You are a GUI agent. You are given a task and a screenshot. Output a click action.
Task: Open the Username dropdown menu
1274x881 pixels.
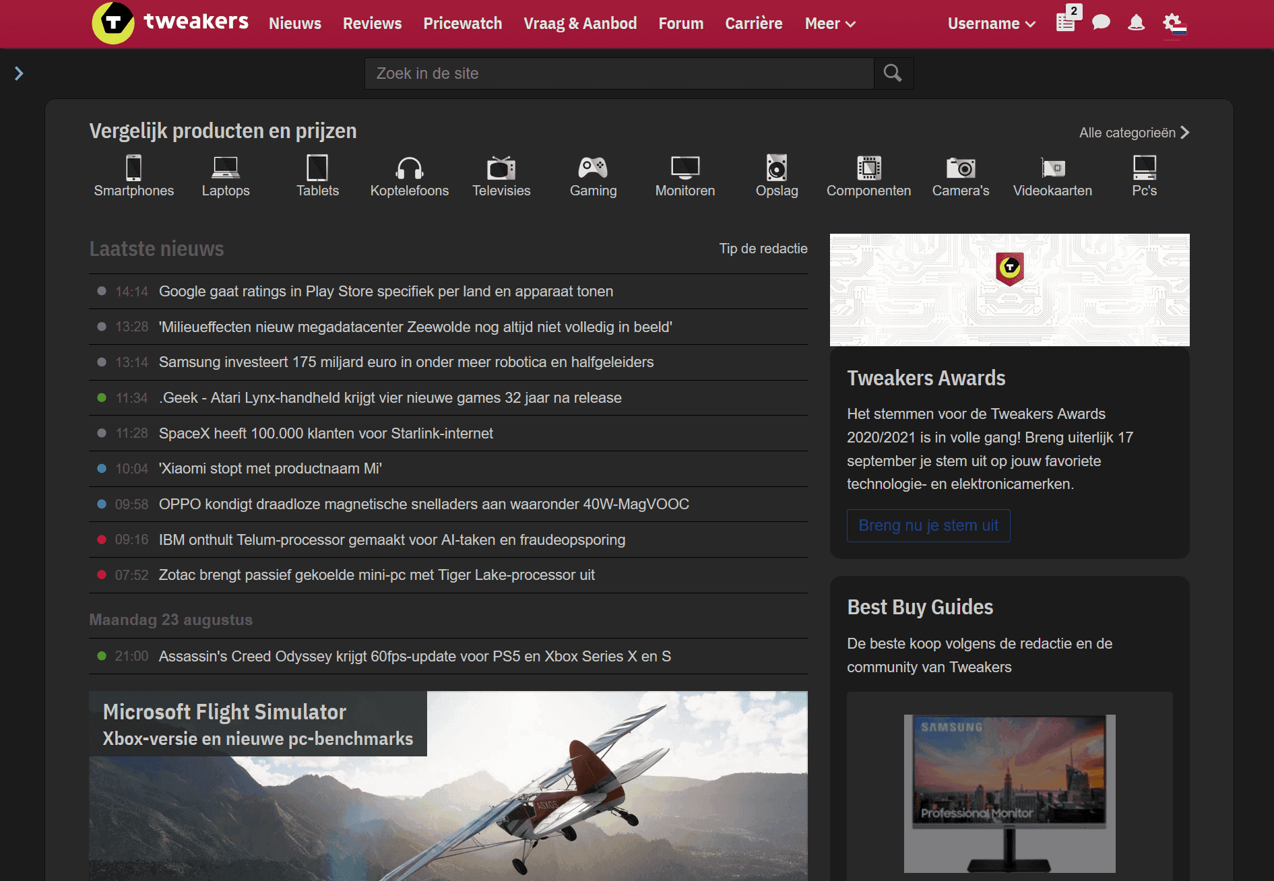pyautogui.click(x=991, y=24)
